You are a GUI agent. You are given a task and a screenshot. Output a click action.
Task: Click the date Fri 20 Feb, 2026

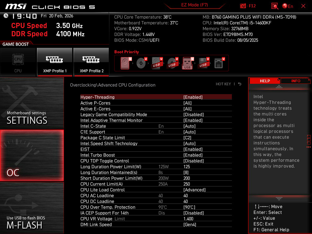pos(57,16)
